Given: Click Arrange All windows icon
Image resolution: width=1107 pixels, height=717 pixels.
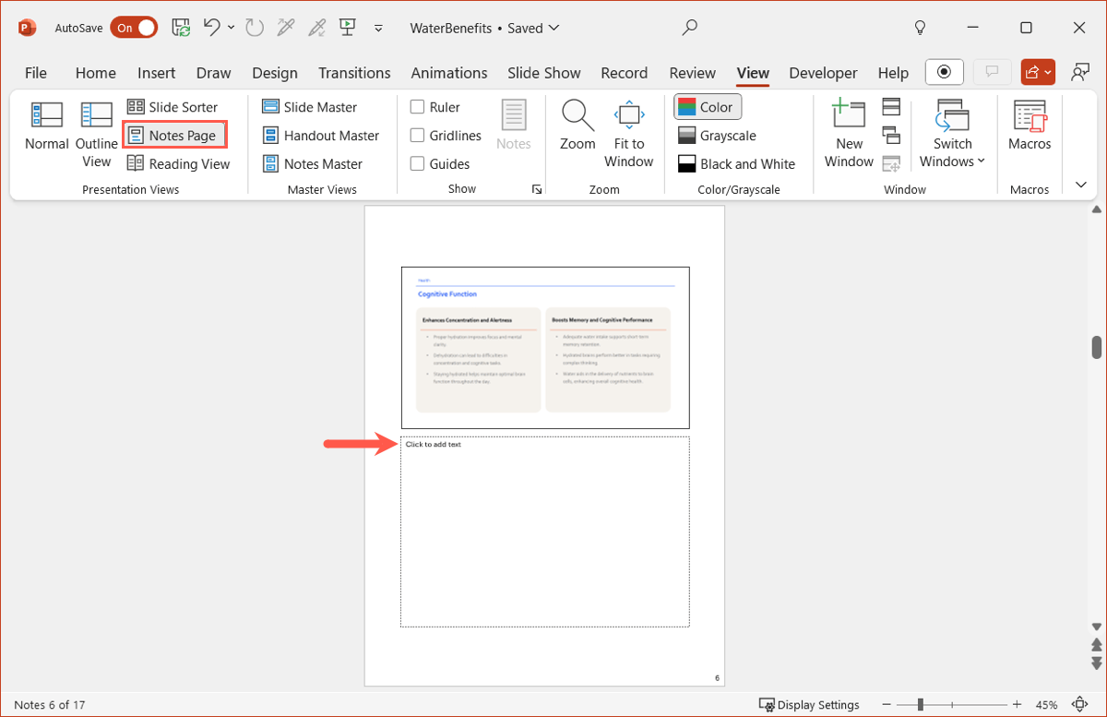Looking at the screenshot, I should (x=891, y=107).
